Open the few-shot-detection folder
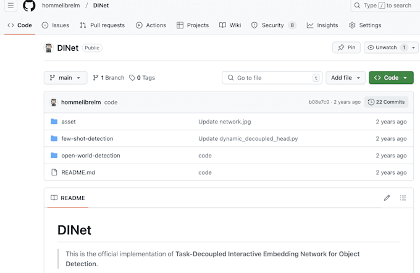The image size is (420, 273). tap(87, 138)
